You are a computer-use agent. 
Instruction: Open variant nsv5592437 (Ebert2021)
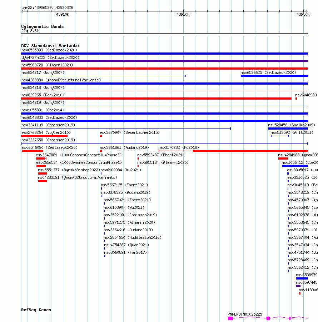click(161, 155)
